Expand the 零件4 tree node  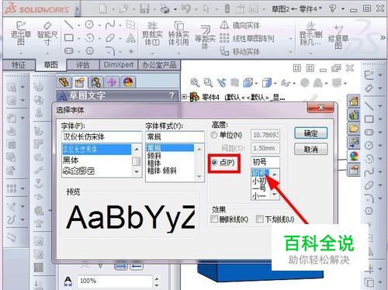[x=184, y=97]
